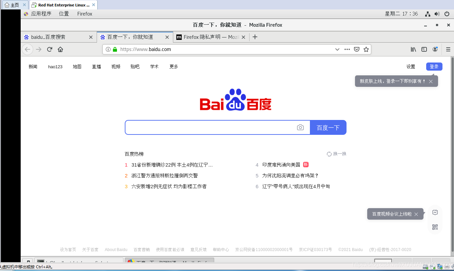This screenshot has width=454, height=271.
Task: Reload the current page
Action: pos(50,49)
